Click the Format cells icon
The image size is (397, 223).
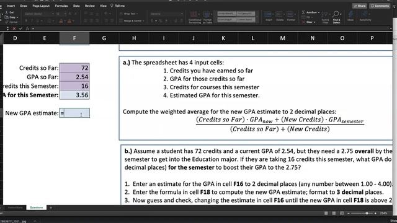click(291, 16)
